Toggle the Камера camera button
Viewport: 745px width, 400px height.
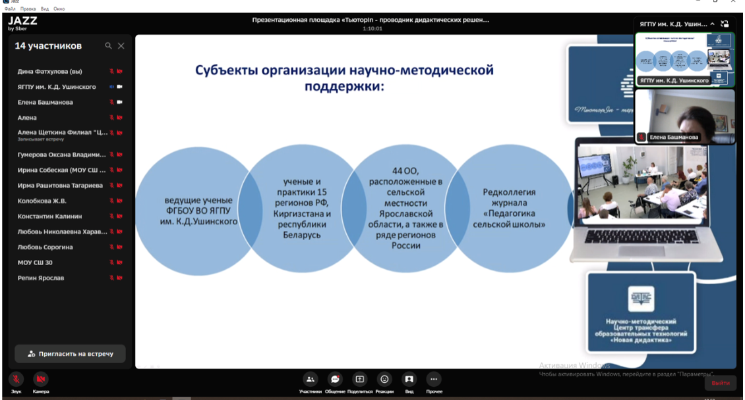pos(41,380)
